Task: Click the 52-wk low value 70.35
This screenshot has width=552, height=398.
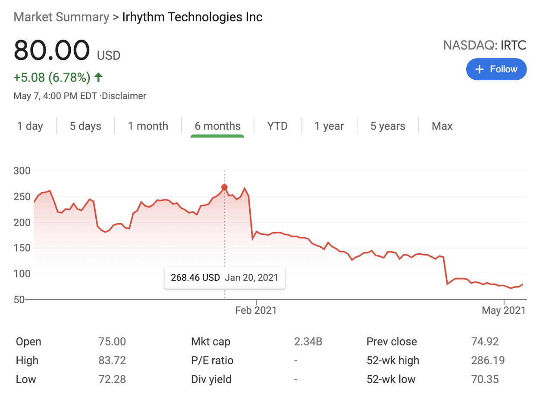Action: (485, 379)
